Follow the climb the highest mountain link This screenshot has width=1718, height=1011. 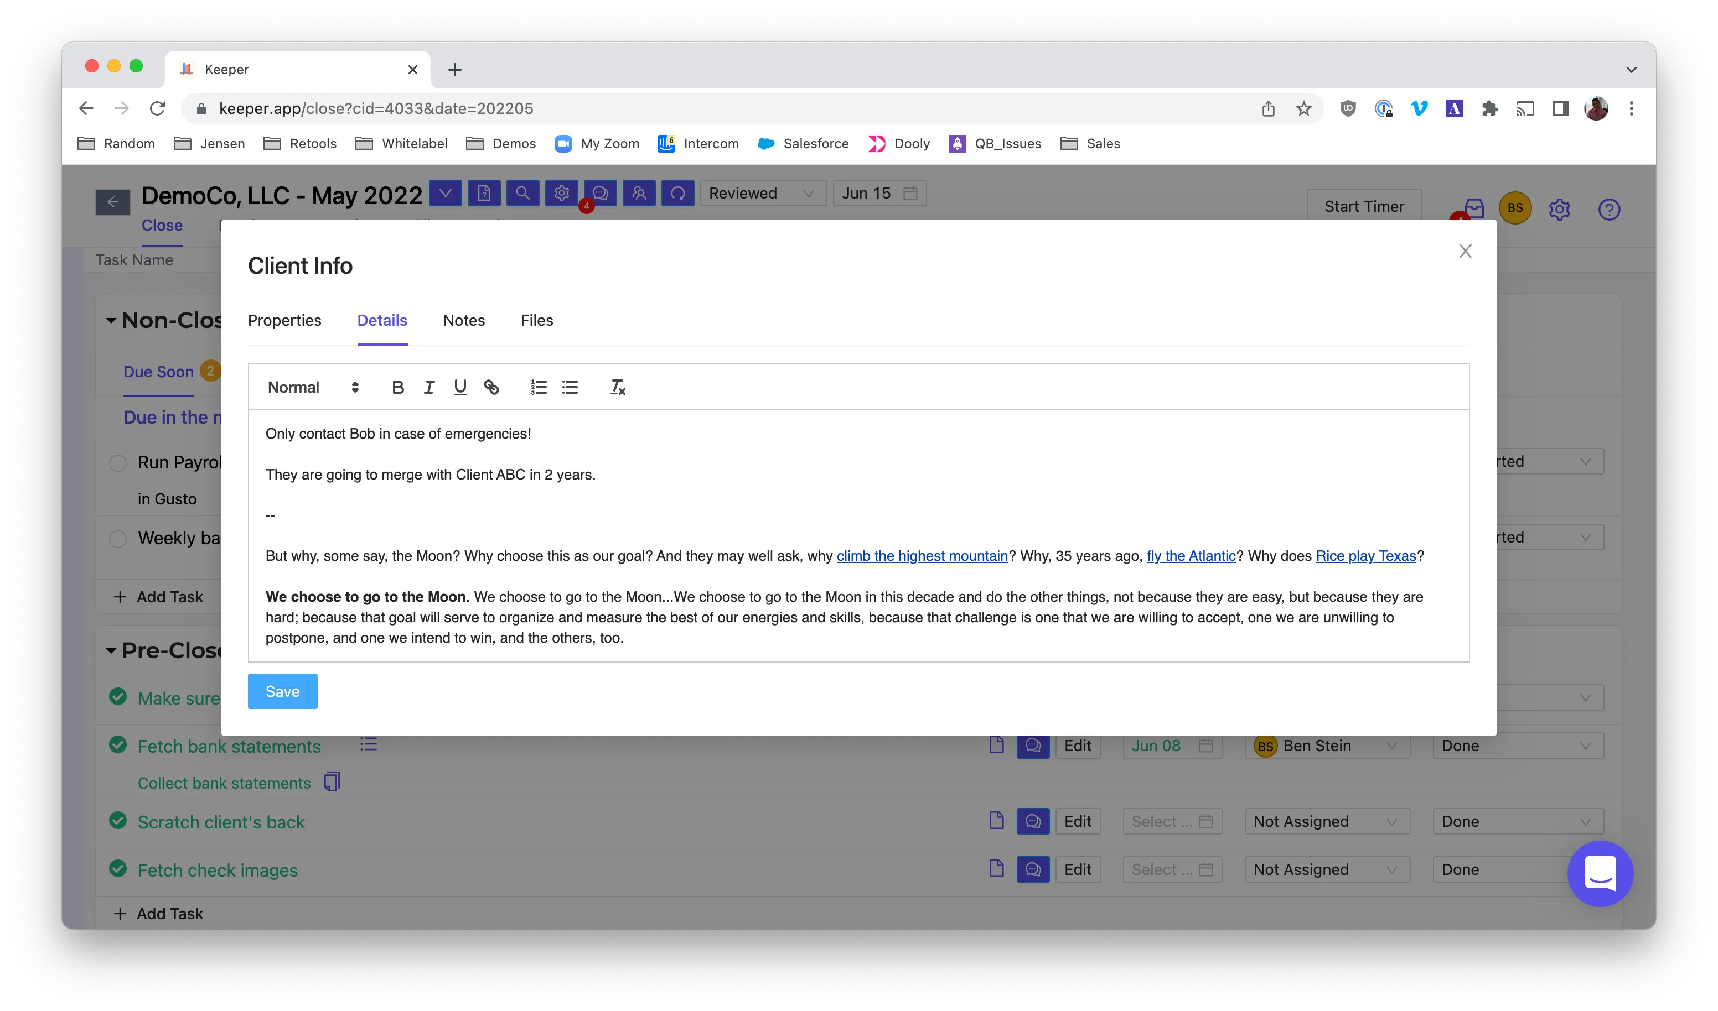[922, 556]
